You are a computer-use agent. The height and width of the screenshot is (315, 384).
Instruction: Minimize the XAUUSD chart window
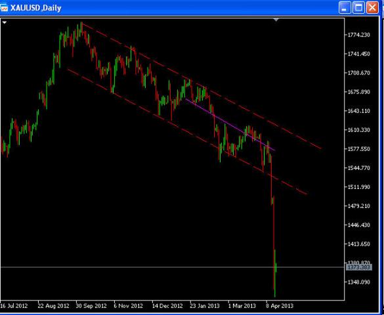tap(345, 8)
